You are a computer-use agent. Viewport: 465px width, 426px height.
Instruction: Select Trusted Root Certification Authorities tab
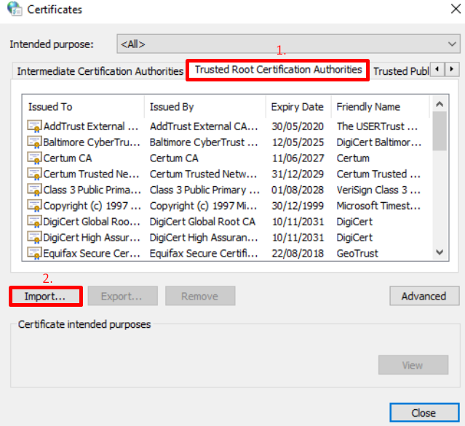pyautogui.click(x=278, y=70)
